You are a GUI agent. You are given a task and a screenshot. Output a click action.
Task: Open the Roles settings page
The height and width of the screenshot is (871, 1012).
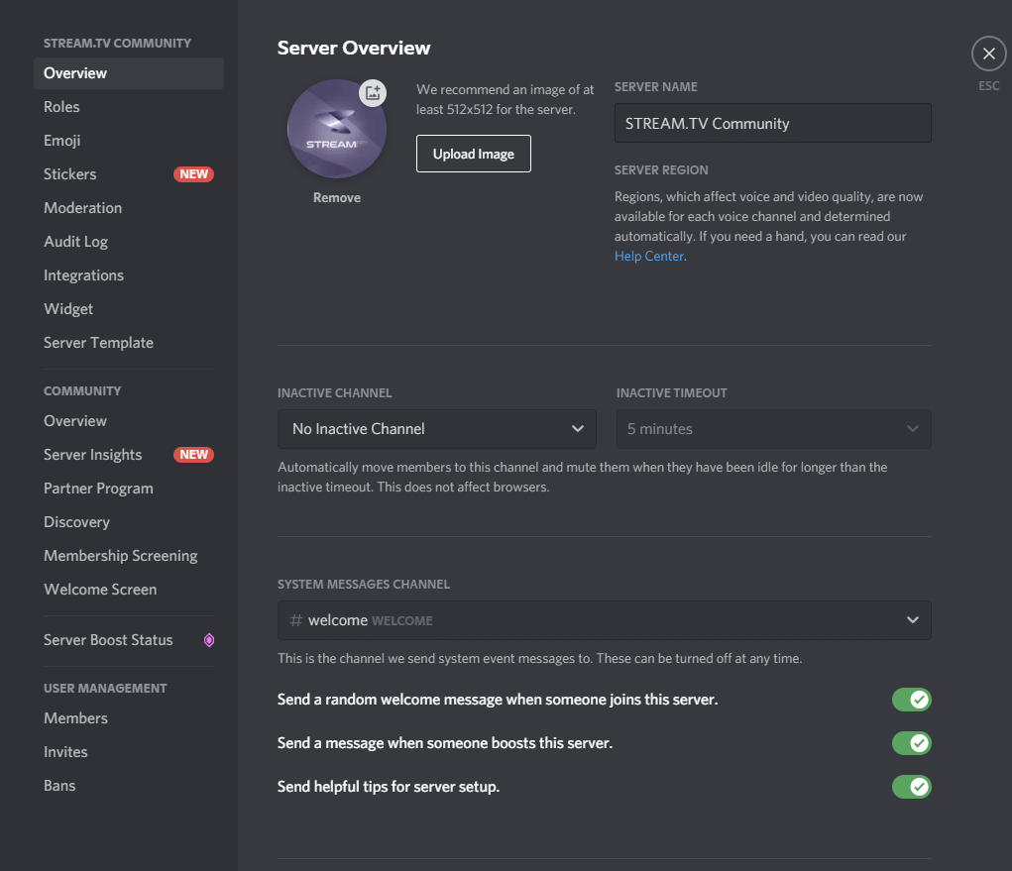tap(61, 107)
